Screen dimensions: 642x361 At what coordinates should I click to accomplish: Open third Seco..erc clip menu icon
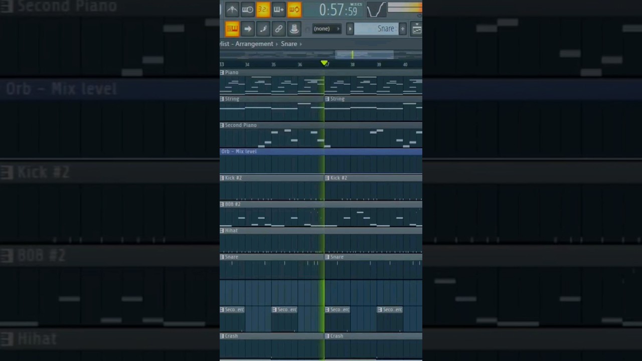pos(327,310)
